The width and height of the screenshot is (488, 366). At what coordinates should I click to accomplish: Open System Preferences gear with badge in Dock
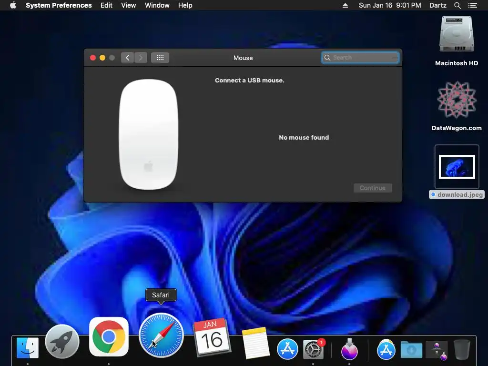tap(314, 349)
